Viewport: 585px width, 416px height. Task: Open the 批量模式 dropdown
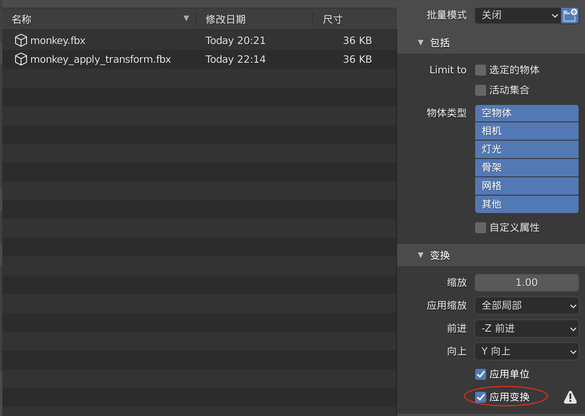[517, 16]
